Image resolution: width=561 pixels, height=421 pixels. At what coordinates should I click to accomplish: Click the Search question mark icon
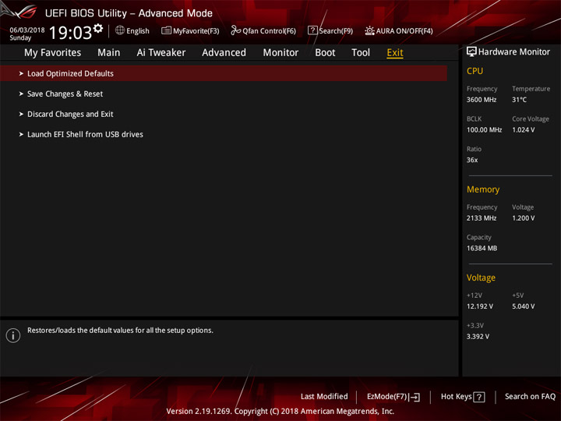click(312, 30)
